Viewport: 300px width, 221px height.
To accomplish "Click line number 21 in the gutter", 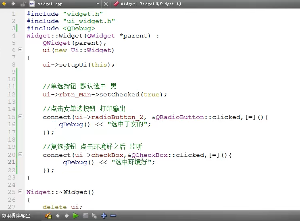I will 11,162.
